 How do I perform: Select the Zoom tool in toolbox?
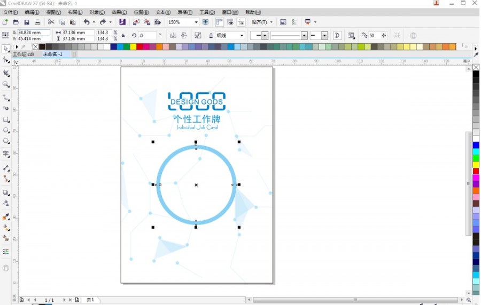tap(6, 84)
